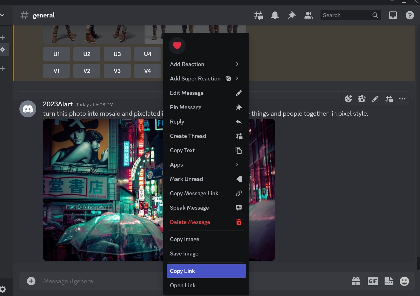The width and height of the screenshot is (420, 296).
Task: Open the GIF picker
Action: point(372,281)
